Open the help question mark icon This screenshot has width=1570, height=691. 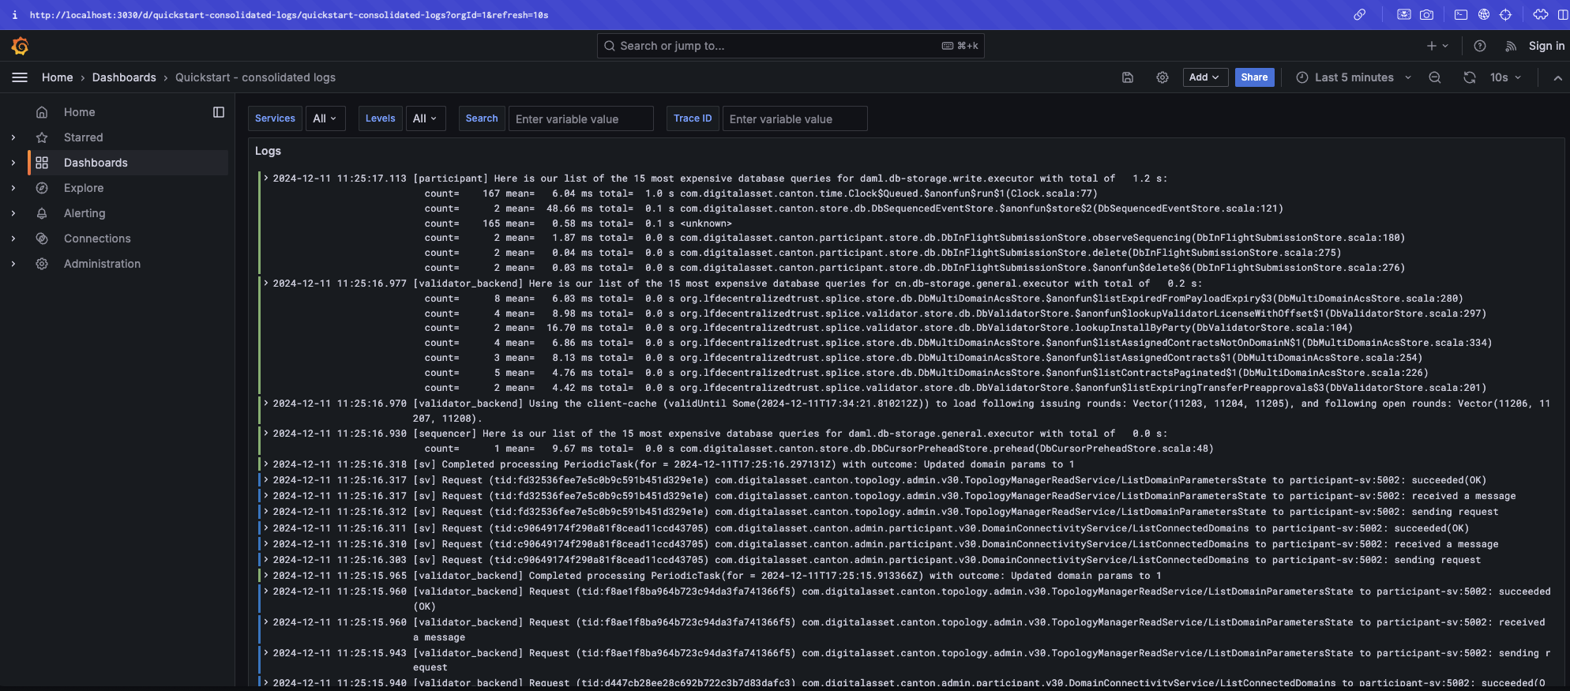click(1480, 47)
